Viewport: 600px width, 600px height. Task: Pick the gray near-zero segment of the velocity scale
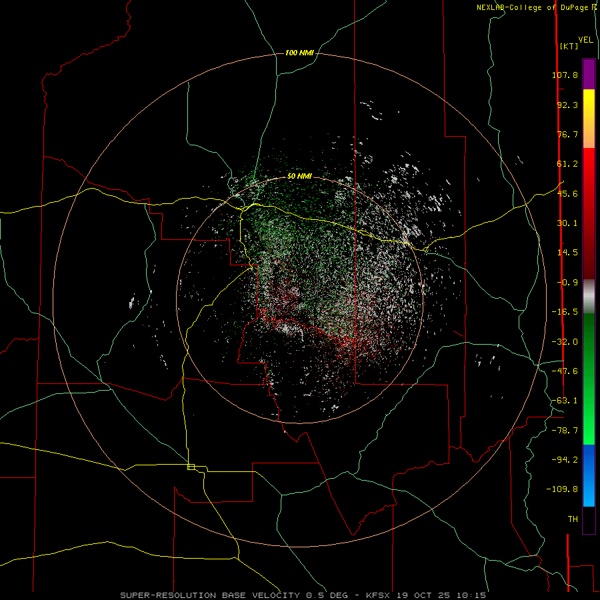(x=589, y=297)
